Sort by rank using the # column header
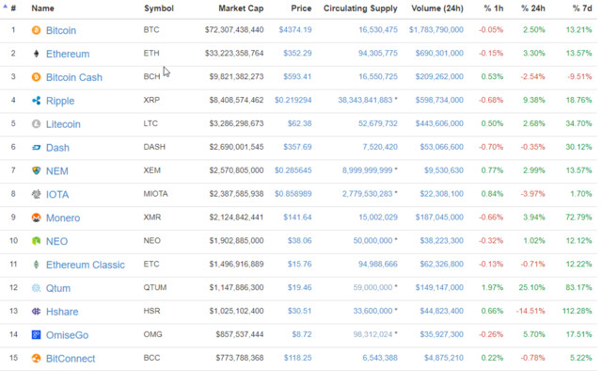 coord(13,8)
